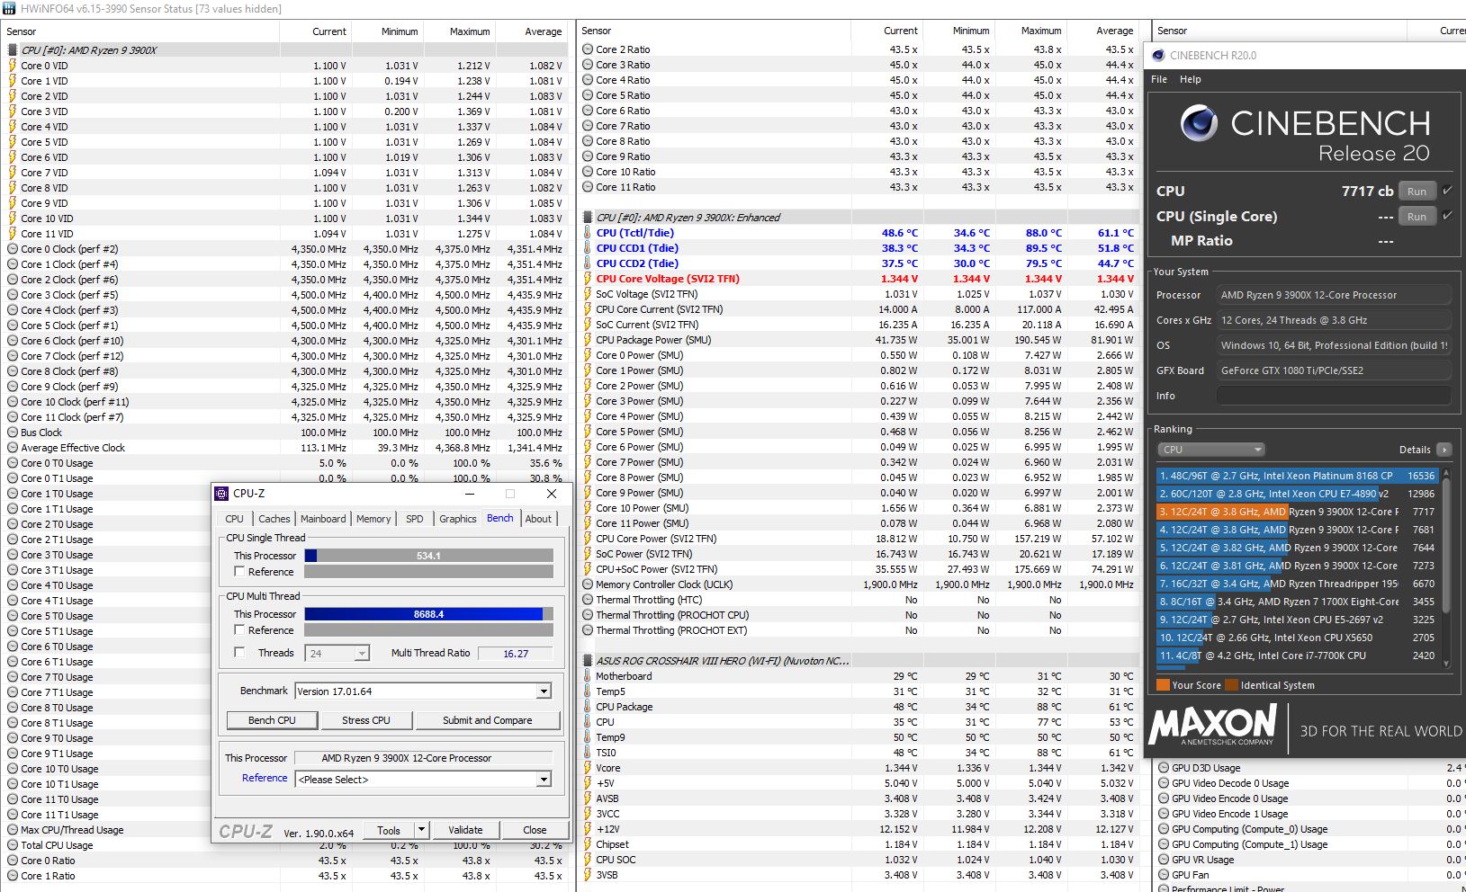Click the icon beside GPU D3D Usage
Screen dimensions: 1466x892
click(x=1163, y=768)
